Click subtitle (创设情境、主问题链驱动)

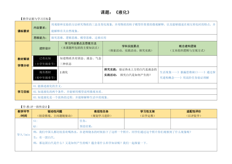click(x=55, y=116)
